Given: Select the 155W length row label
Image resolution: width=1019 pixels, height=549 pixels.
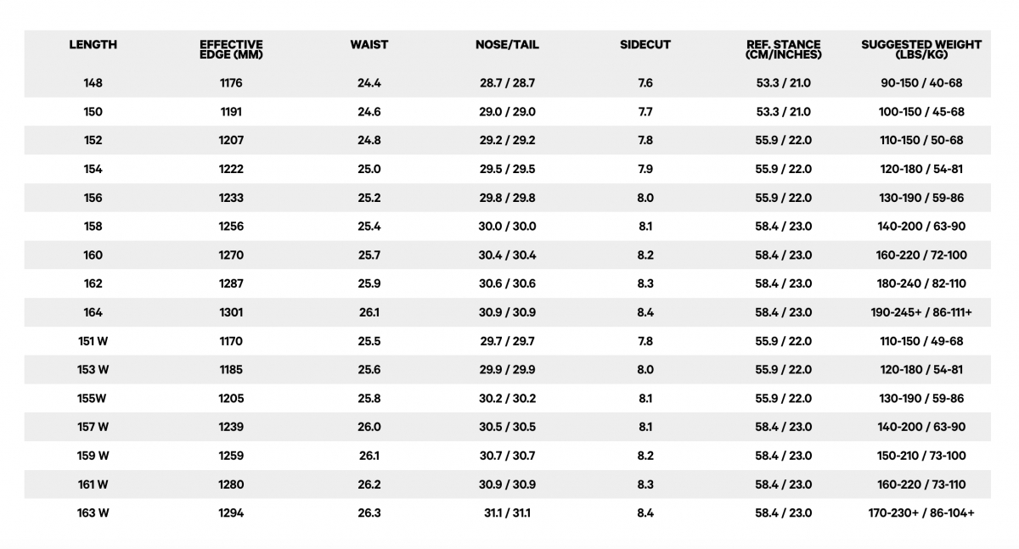Looking at the screenshot, I should pyautogui.click(x=93, y=398).
